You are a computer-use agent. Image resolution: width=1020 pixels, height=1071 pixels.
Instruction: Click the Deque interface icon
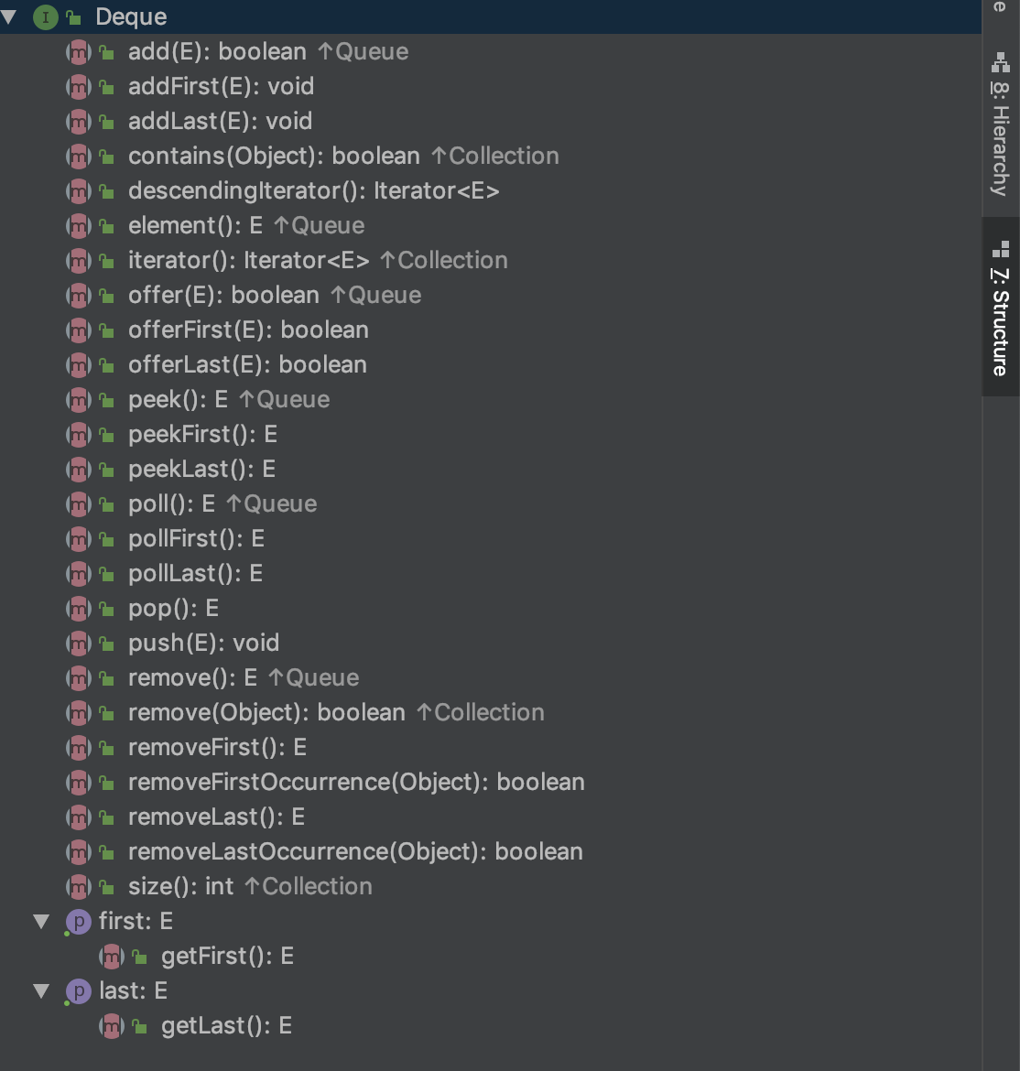tap(45, 17)
